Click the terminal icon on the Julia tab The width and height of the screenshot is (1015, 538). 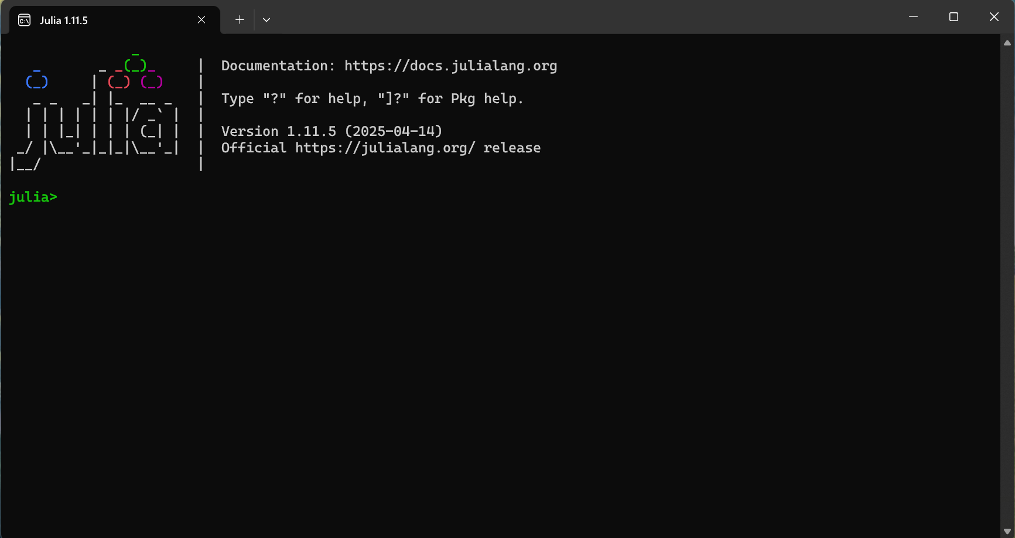(x=24, y=21)
